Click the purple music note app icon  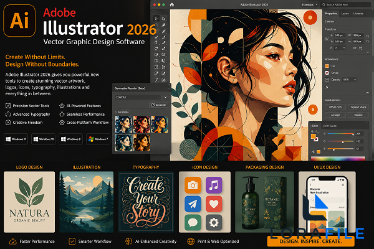coord(214,185)
